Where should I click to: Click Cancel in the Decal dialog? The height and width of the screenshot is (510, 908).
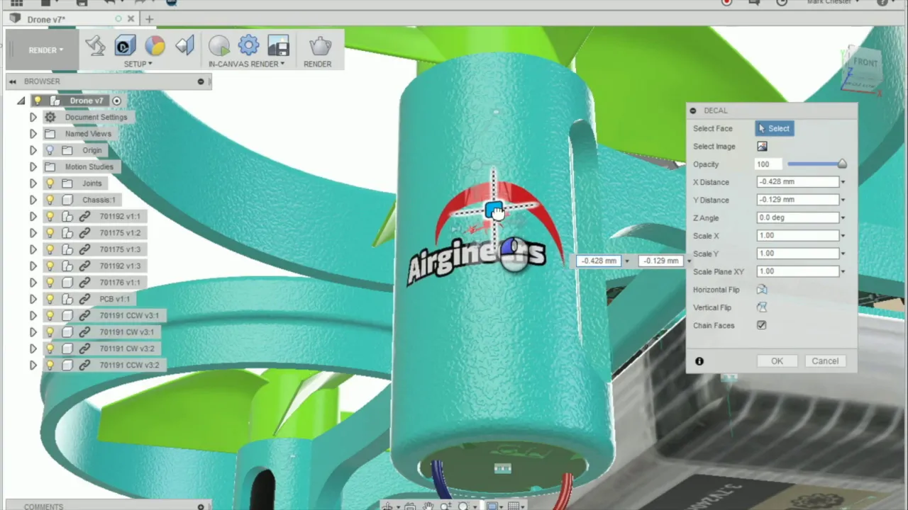[825, 361]
